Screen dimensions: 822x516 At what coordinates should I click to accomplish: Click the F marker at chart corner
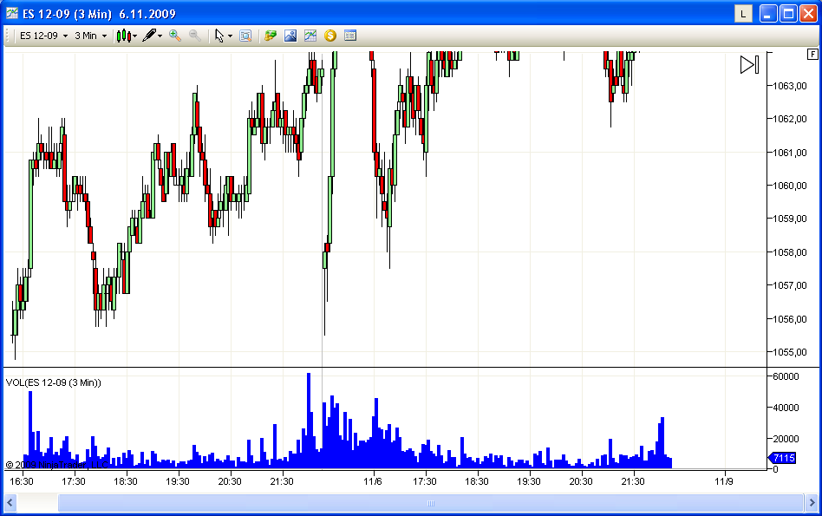812,54
